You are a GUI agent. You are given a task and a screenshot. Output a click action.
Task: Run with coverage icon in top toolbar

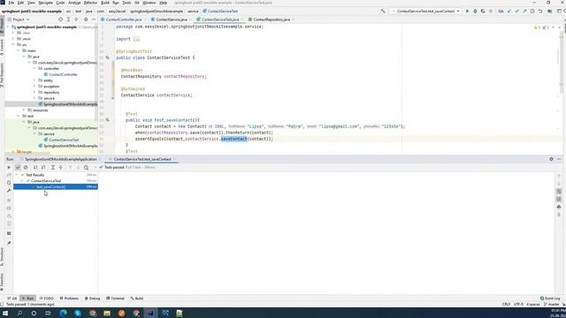[483, 11]
